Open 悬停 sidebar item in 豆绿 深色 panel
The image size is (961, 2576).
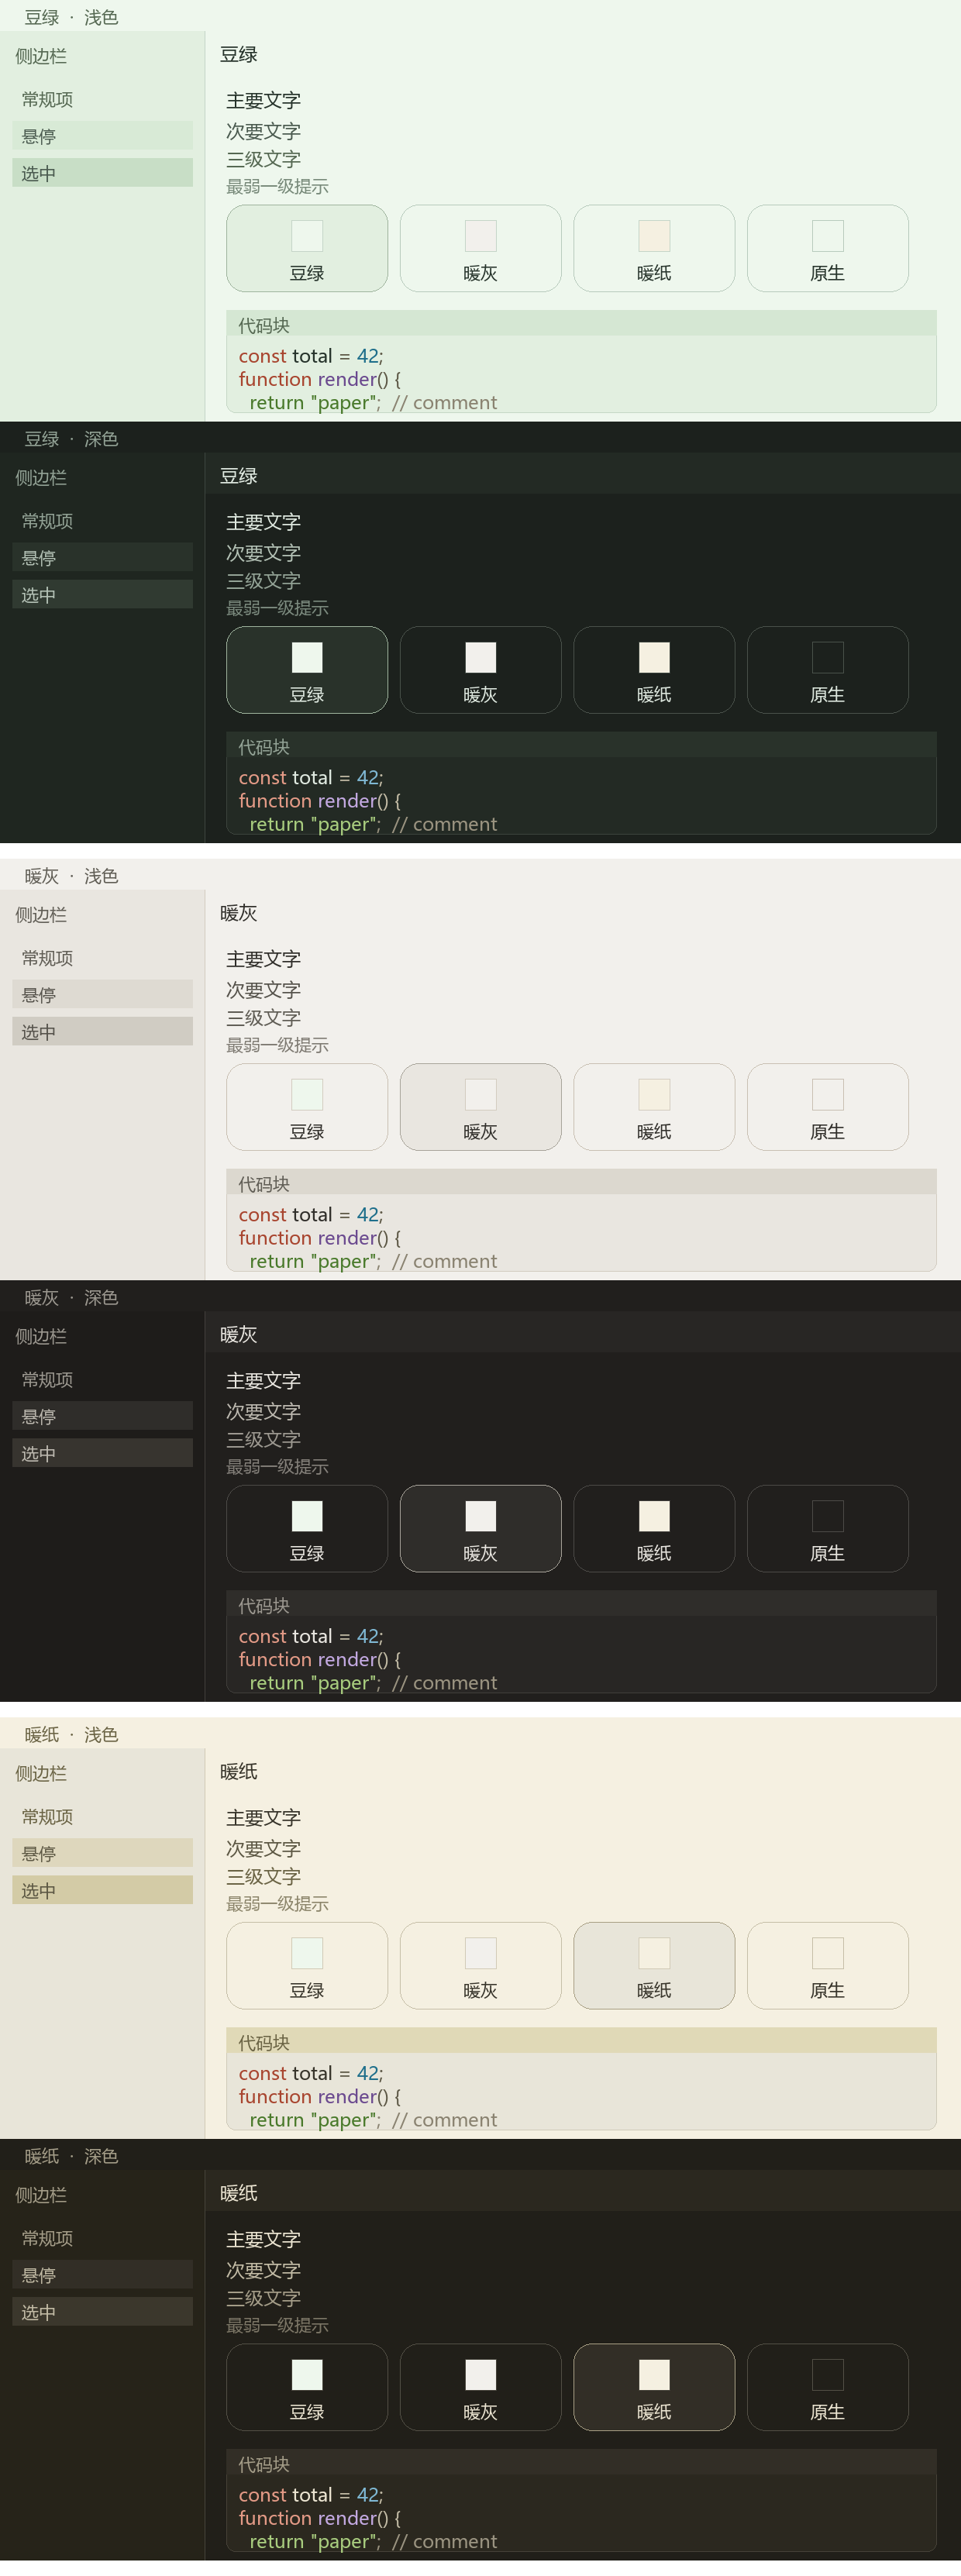tap(102, 557)
